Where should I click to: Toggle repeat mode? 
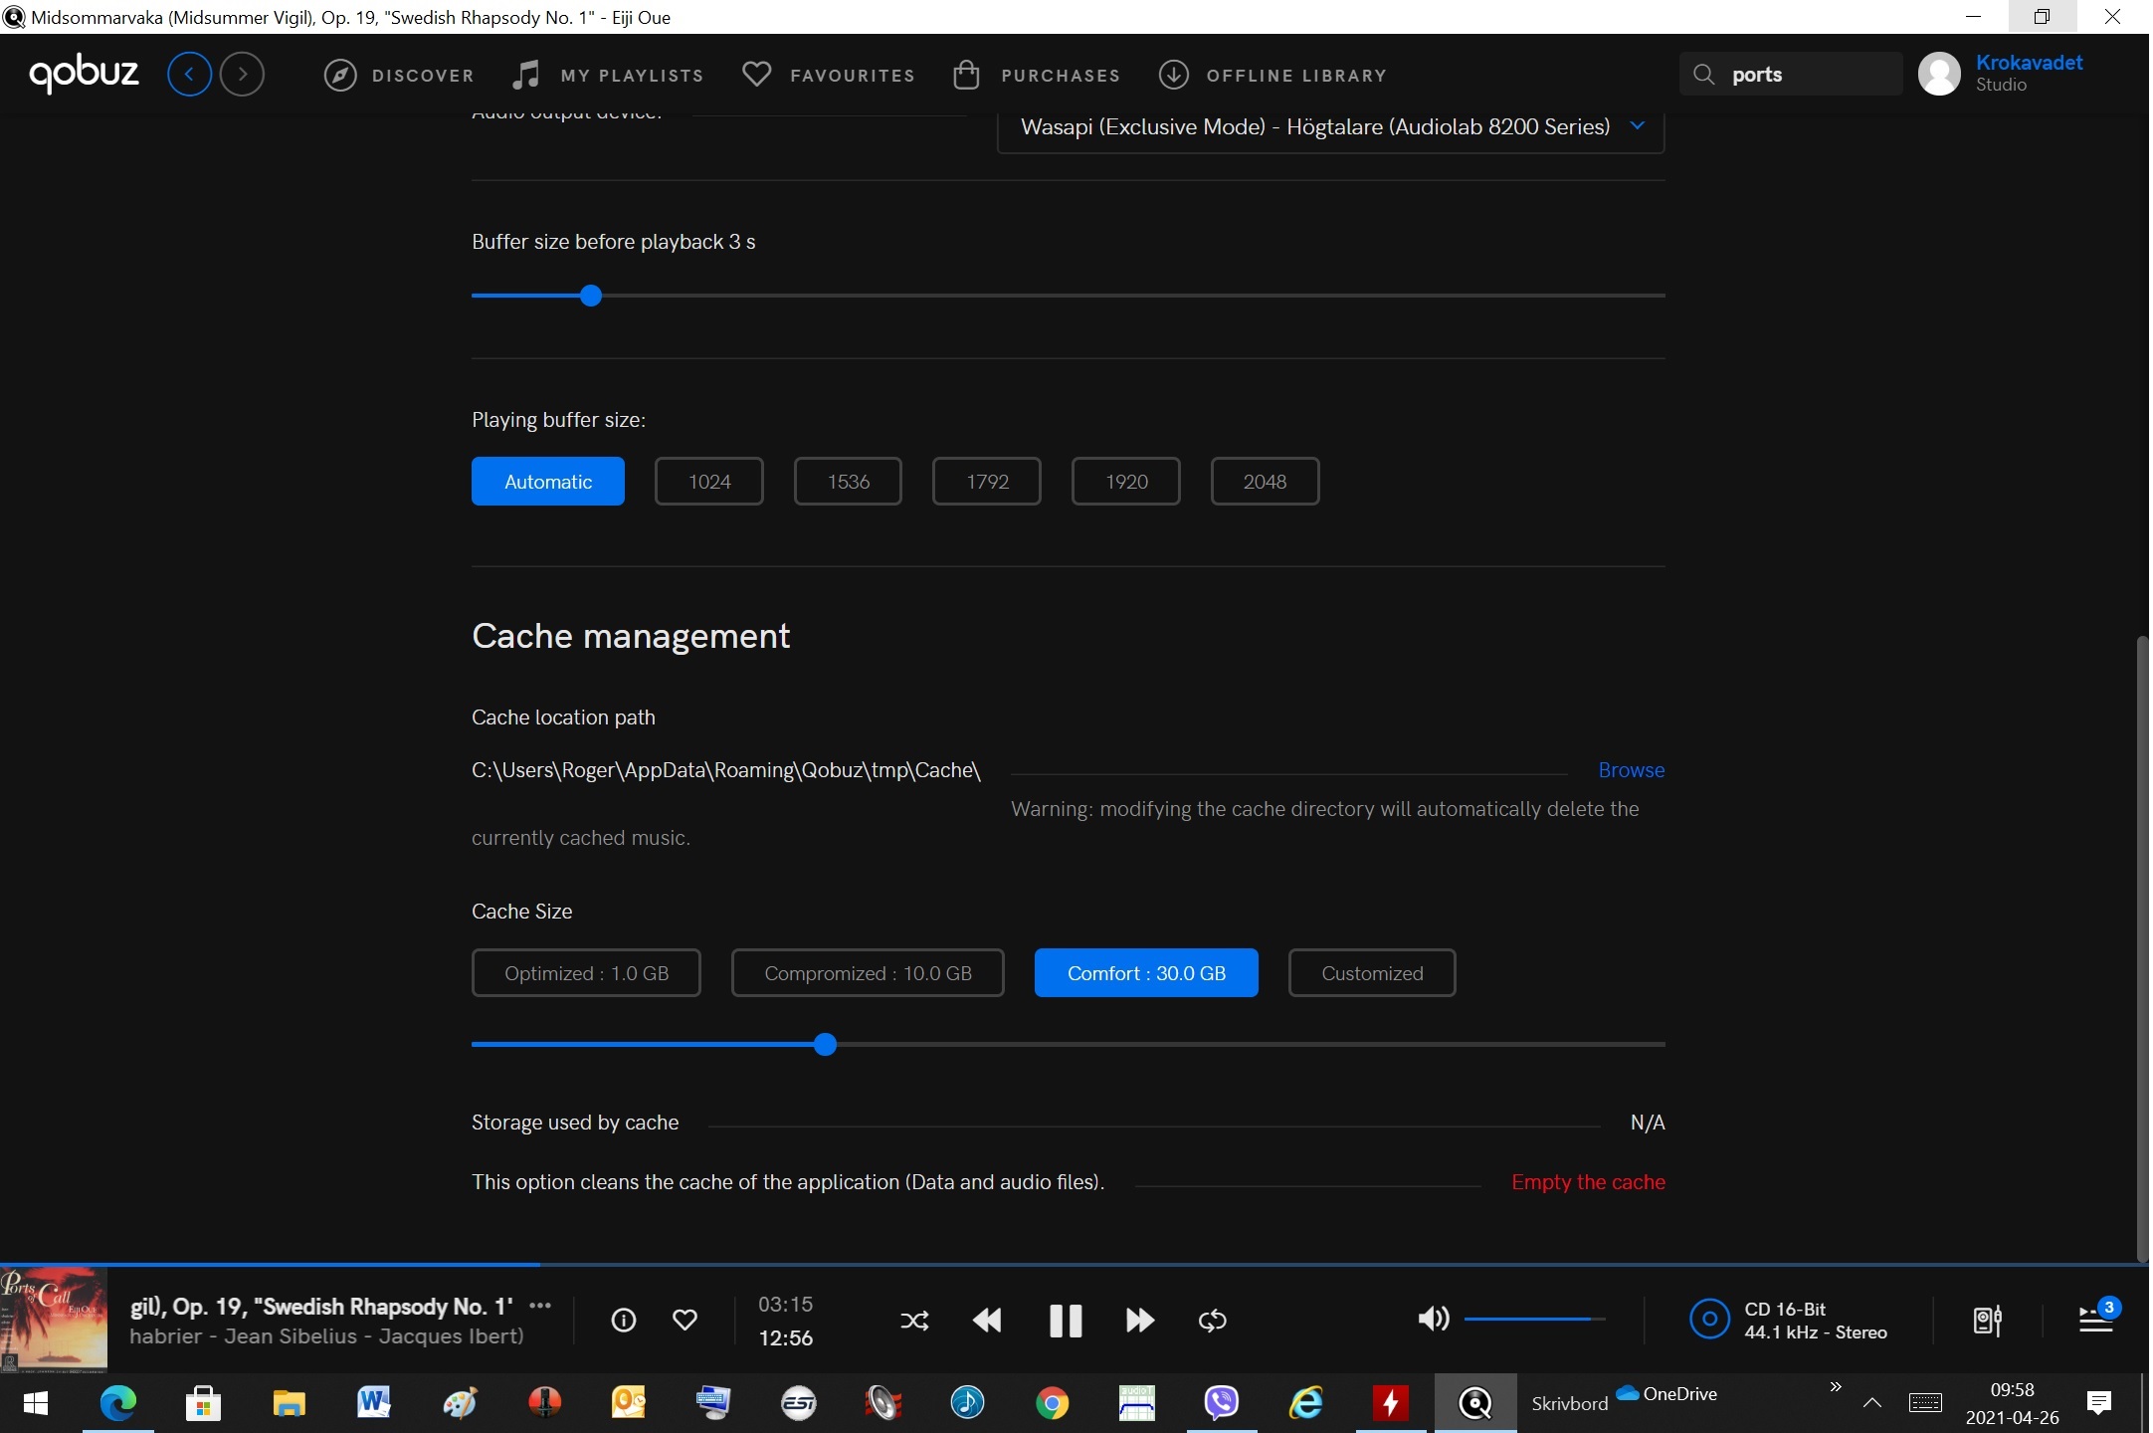pos(1213,1321)
